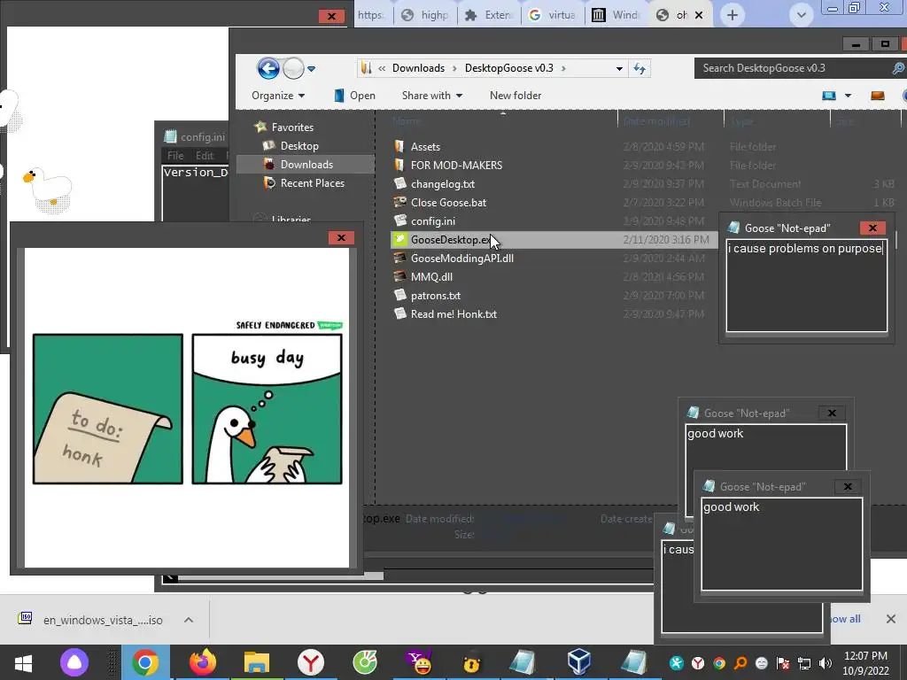Switch to the 'highp' Chrome tab

click(426, 15)
